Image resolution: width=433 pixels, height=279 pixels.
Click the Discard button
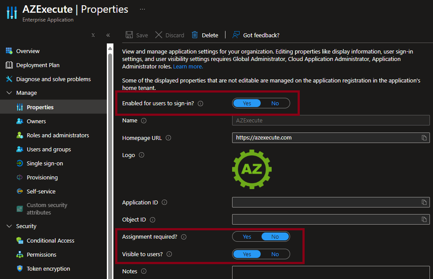click(x=170, y=35)
